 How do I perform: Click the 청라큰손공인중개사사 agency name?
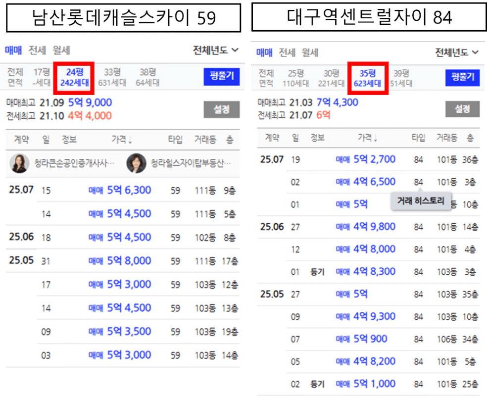[x=74, y=163]
